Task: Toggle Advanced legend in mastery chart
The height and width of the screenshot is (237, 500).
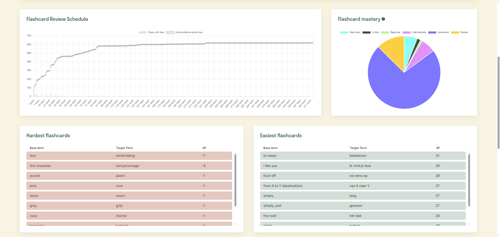Action: (439, 32)
